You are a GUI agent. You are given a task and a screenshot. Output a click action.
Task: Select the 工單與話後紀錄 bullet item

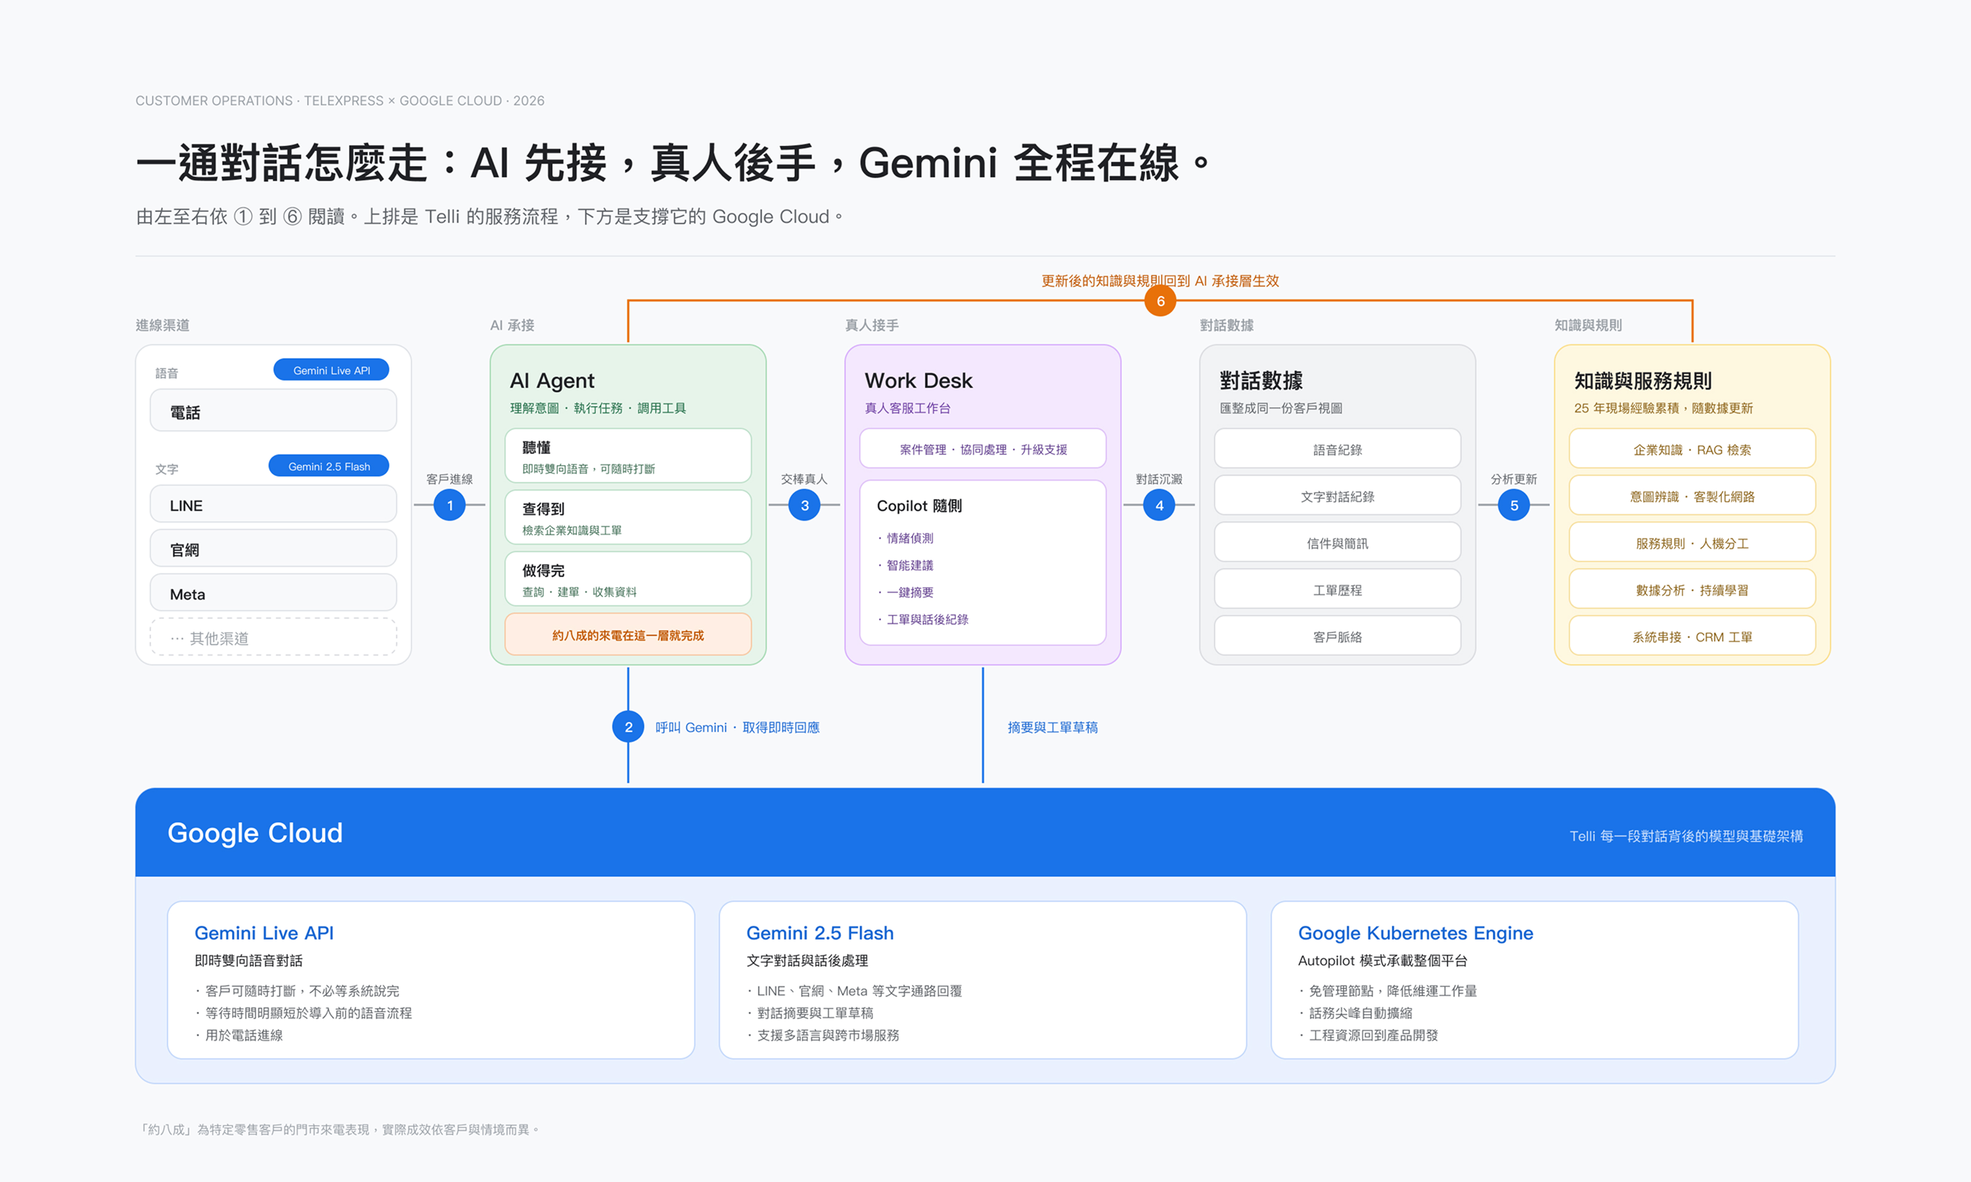click(923, 620)
